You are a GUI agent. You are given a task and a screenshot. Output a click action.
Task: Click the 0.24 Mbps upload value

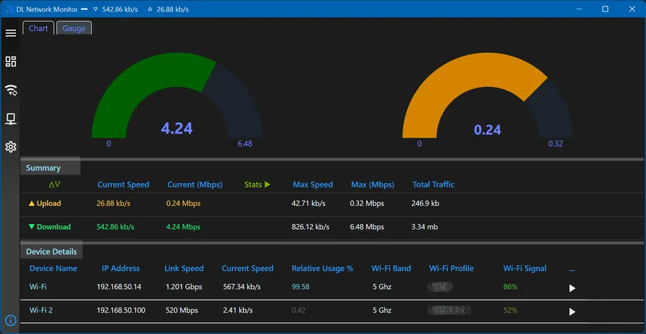click(x=183, y=203)
